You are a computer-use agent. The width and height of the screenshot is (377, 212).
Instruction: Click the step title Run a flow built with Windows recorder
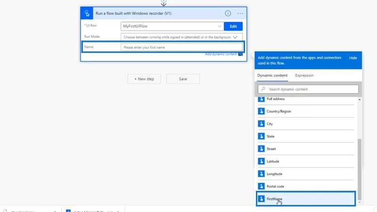pyautogui.click(x=133, y=14)
